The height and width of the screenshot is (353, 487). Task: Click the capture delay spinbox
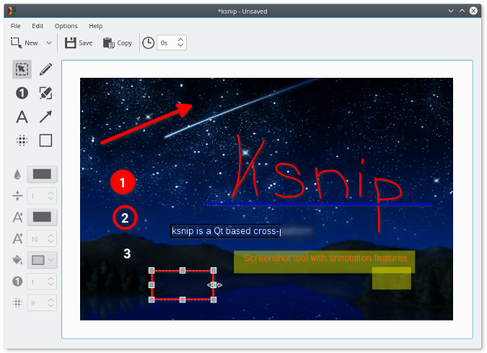click(x=167, y=43)
